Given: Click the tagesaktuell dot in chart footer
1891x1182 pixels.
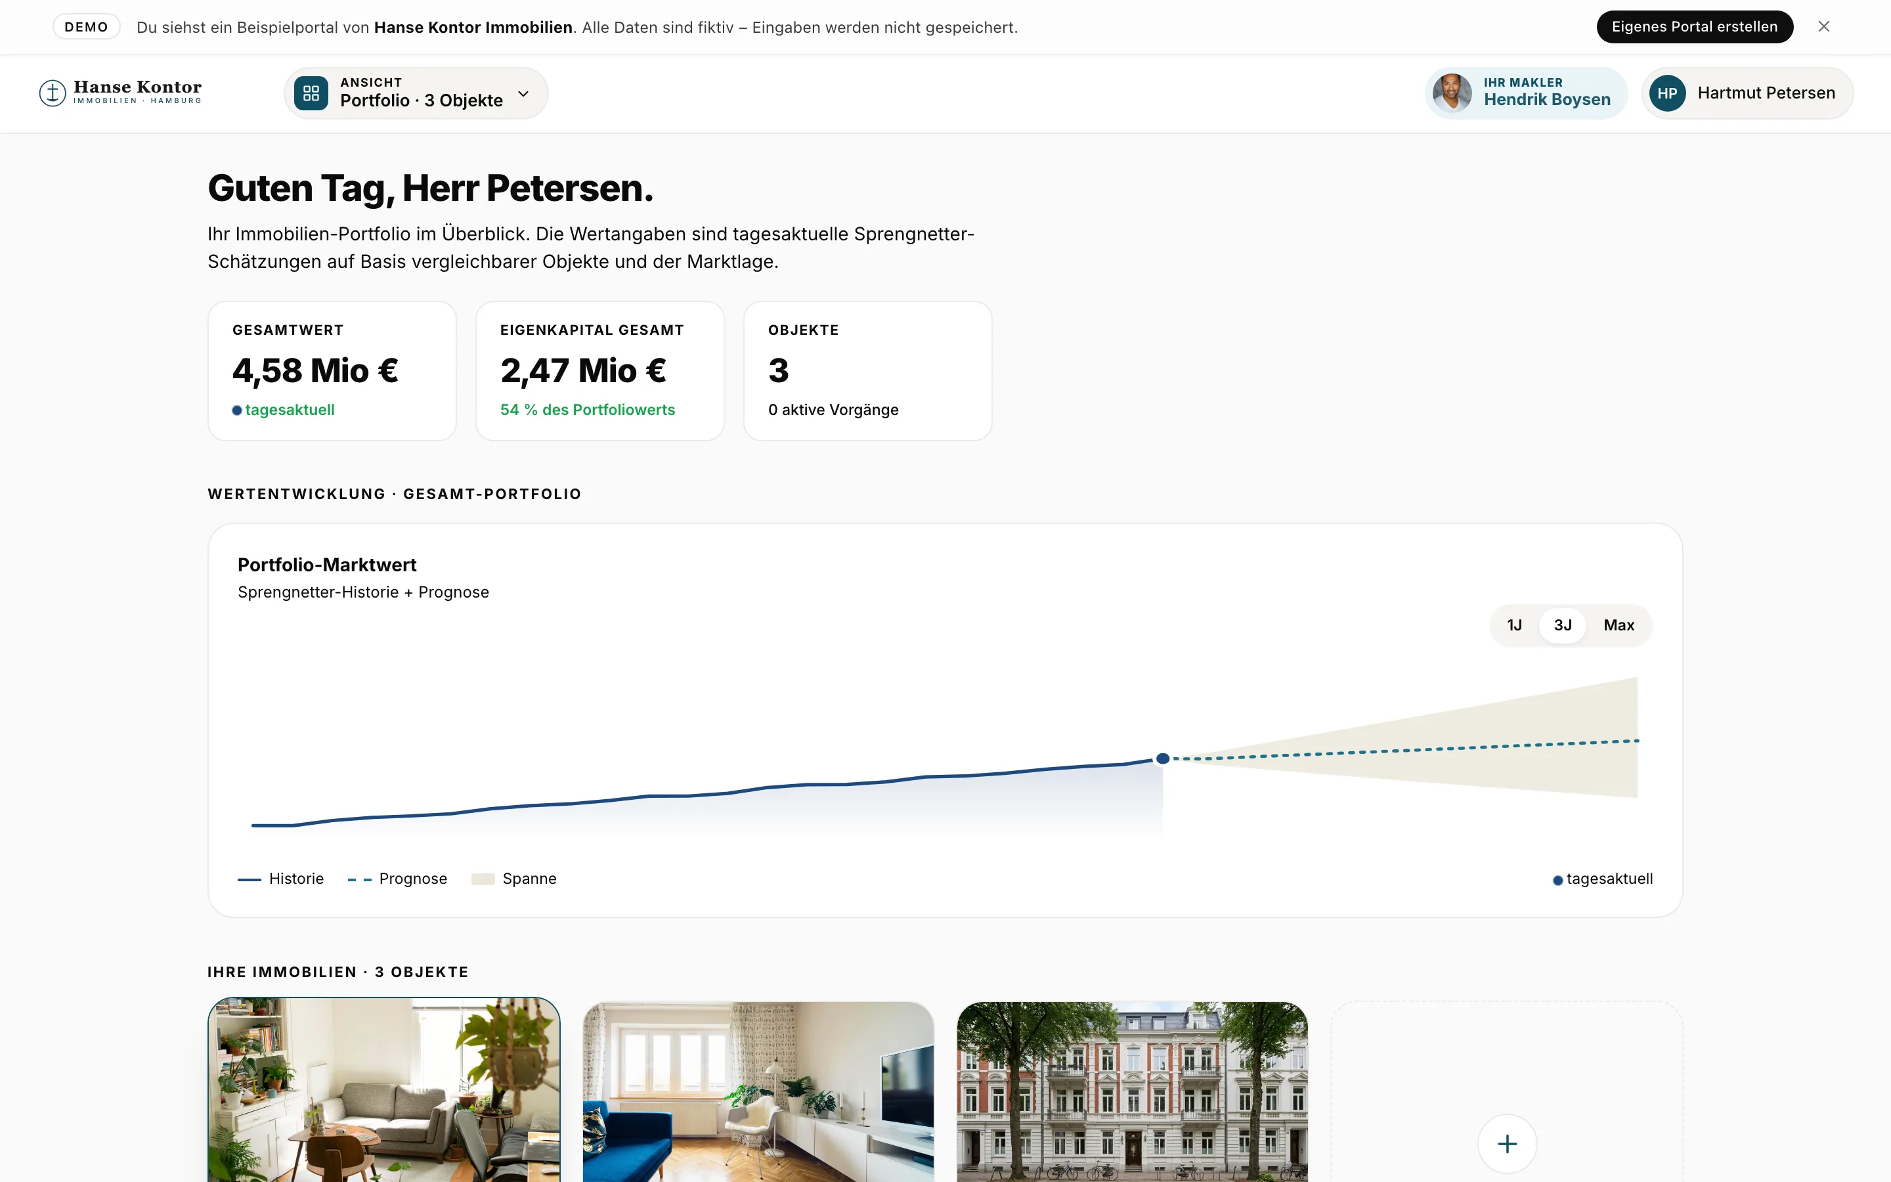Looking at the screenshot, I should pos(1557,880).
